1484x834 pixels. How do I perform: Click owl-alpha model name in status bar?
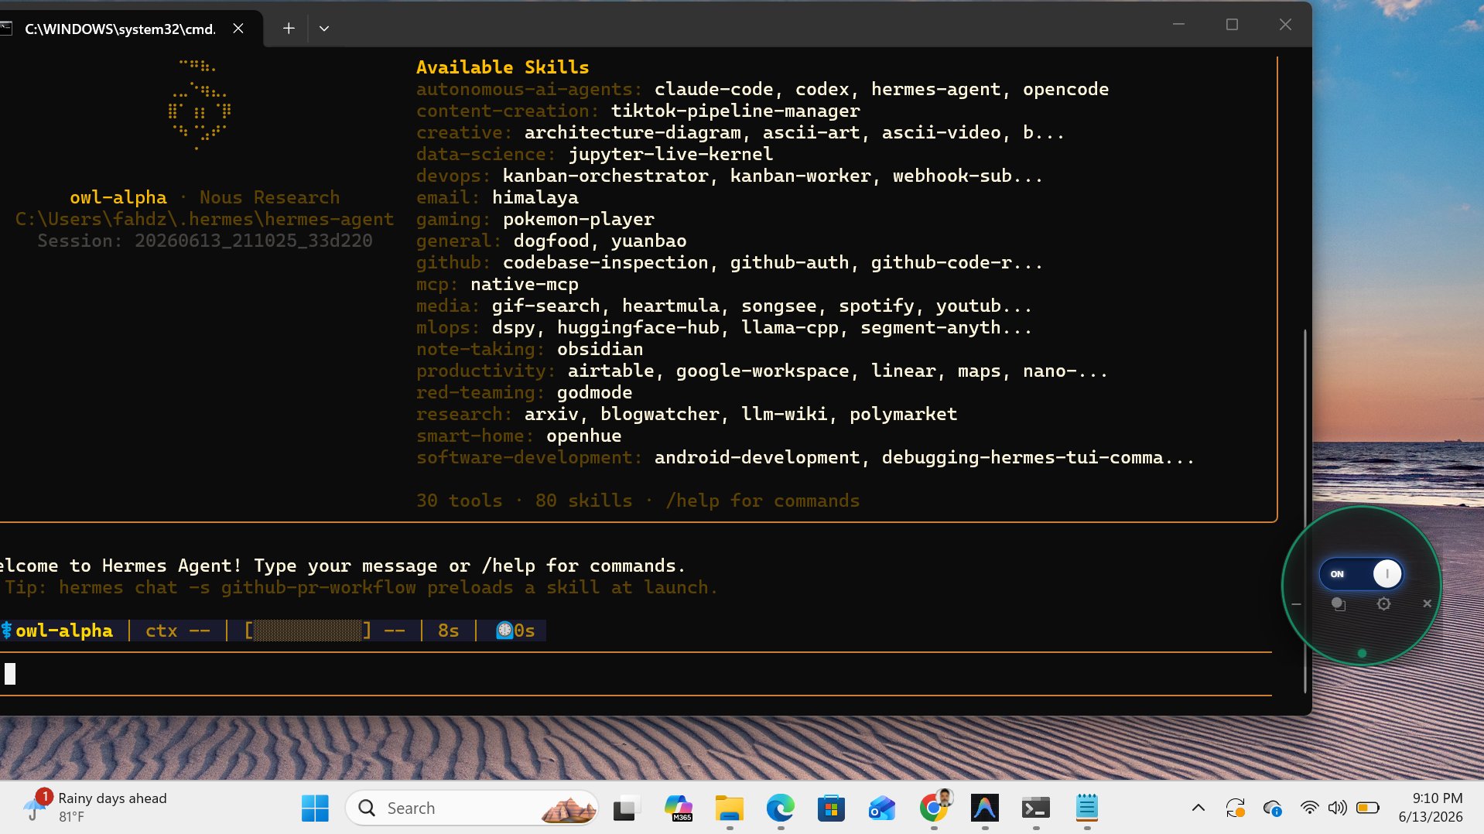tap(64, 631)
